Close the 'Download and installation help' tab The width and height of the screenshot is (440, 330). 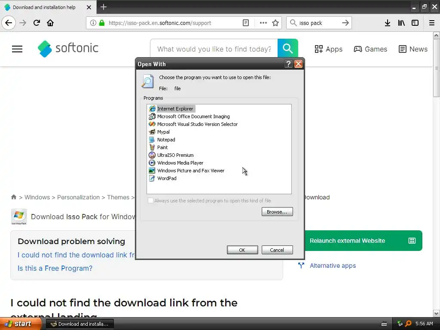[89, 7]
